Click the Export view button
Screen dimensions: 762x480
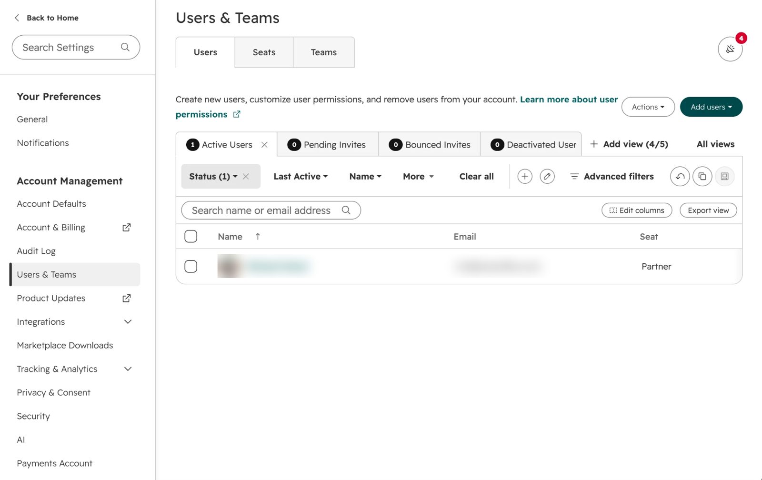(x=708, y=210)
